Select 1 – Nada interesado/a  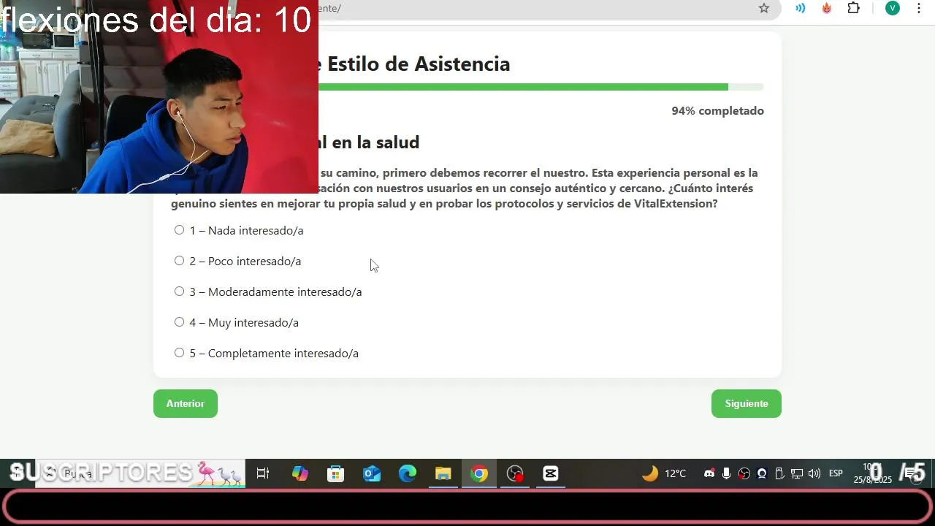[179, 230]
